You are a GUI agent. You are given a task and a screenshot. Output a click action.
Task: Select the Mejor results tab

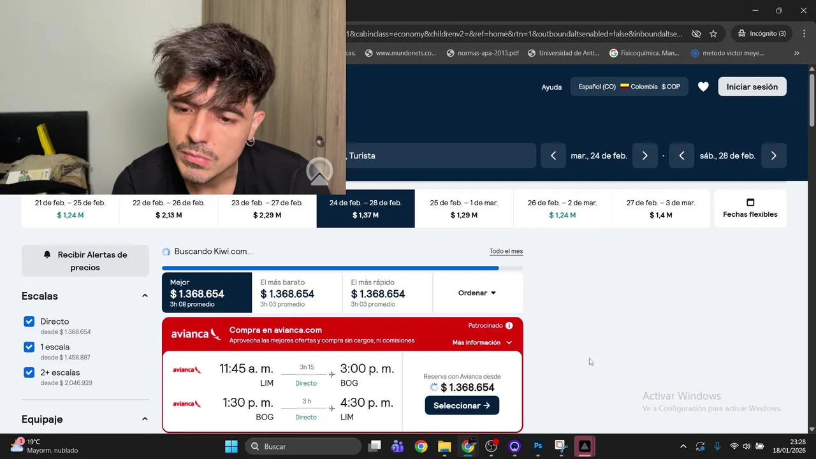pos(207,293)
